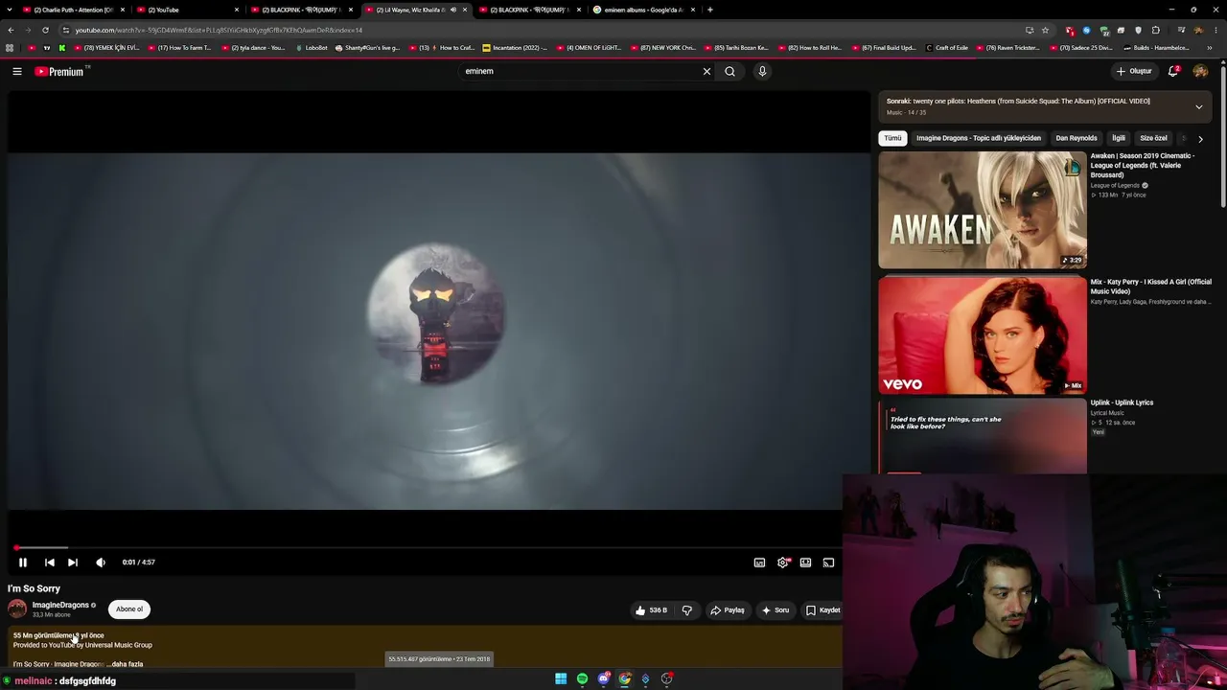Open a new browser tab
Screen dimensions: 1227x690
tap(709, 10)
